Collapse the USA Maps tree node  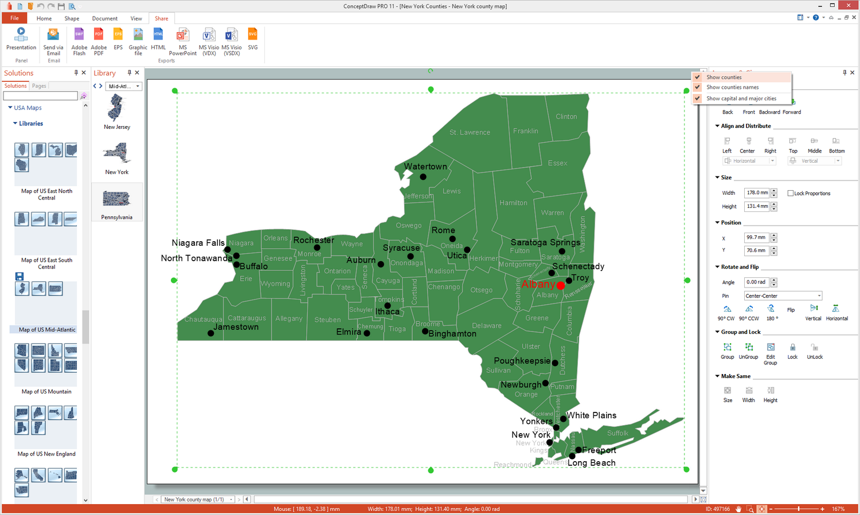point(10,108)
